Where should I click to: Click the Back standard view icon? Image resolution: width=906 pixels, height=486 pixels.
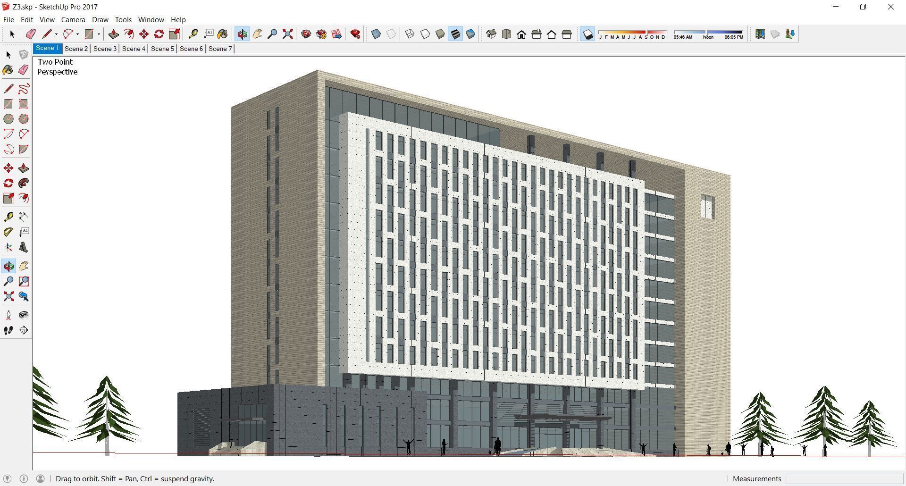click(552, 34)
